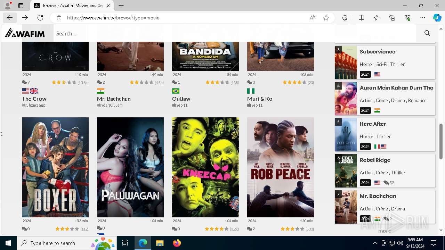The image size is (445, 250).
Task: Focus the Search... input field
Action: 235,33
